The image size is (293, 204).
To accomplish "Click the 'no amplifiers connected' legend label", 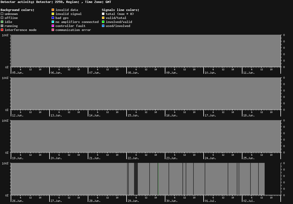I will 77,22.
